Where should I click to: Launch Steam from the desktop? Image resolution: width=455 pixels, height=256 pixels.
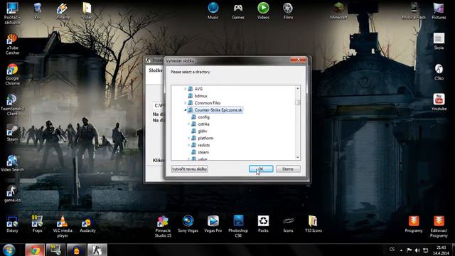click(x=12, y=133)
